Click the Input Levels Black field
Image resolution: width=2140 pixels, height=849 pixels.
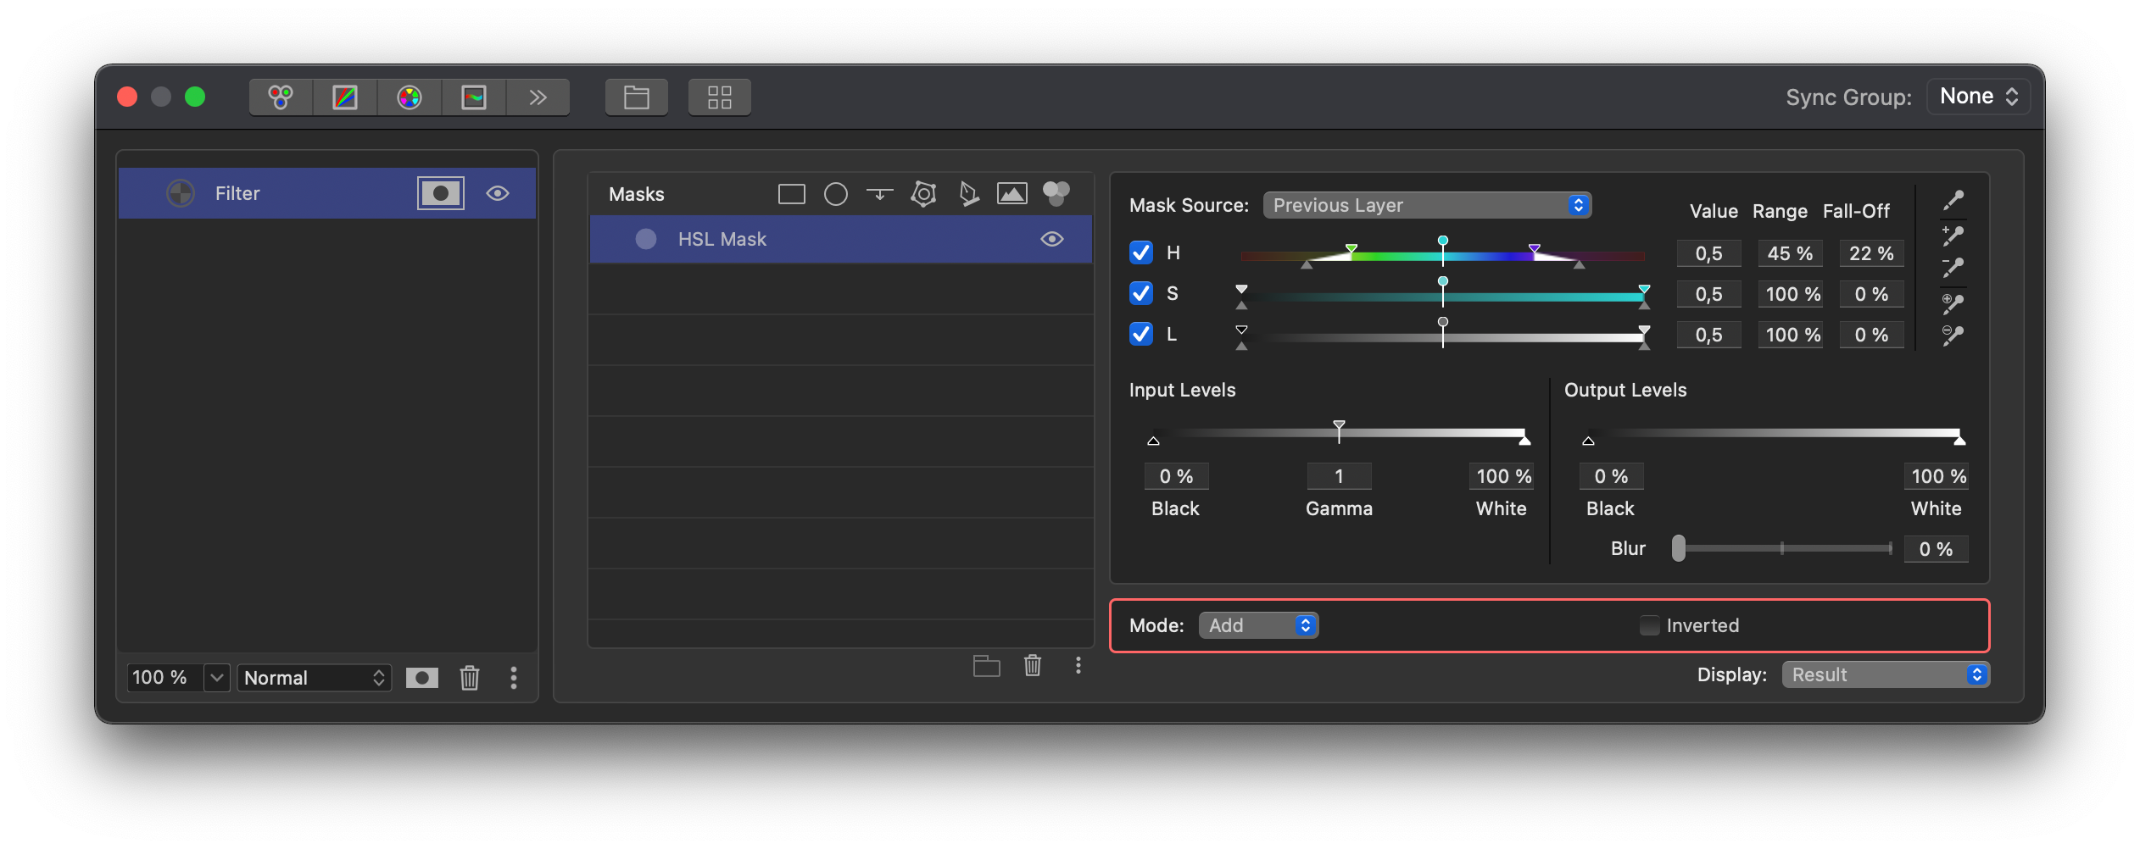pyautogui.click(x=1177, y=477)
